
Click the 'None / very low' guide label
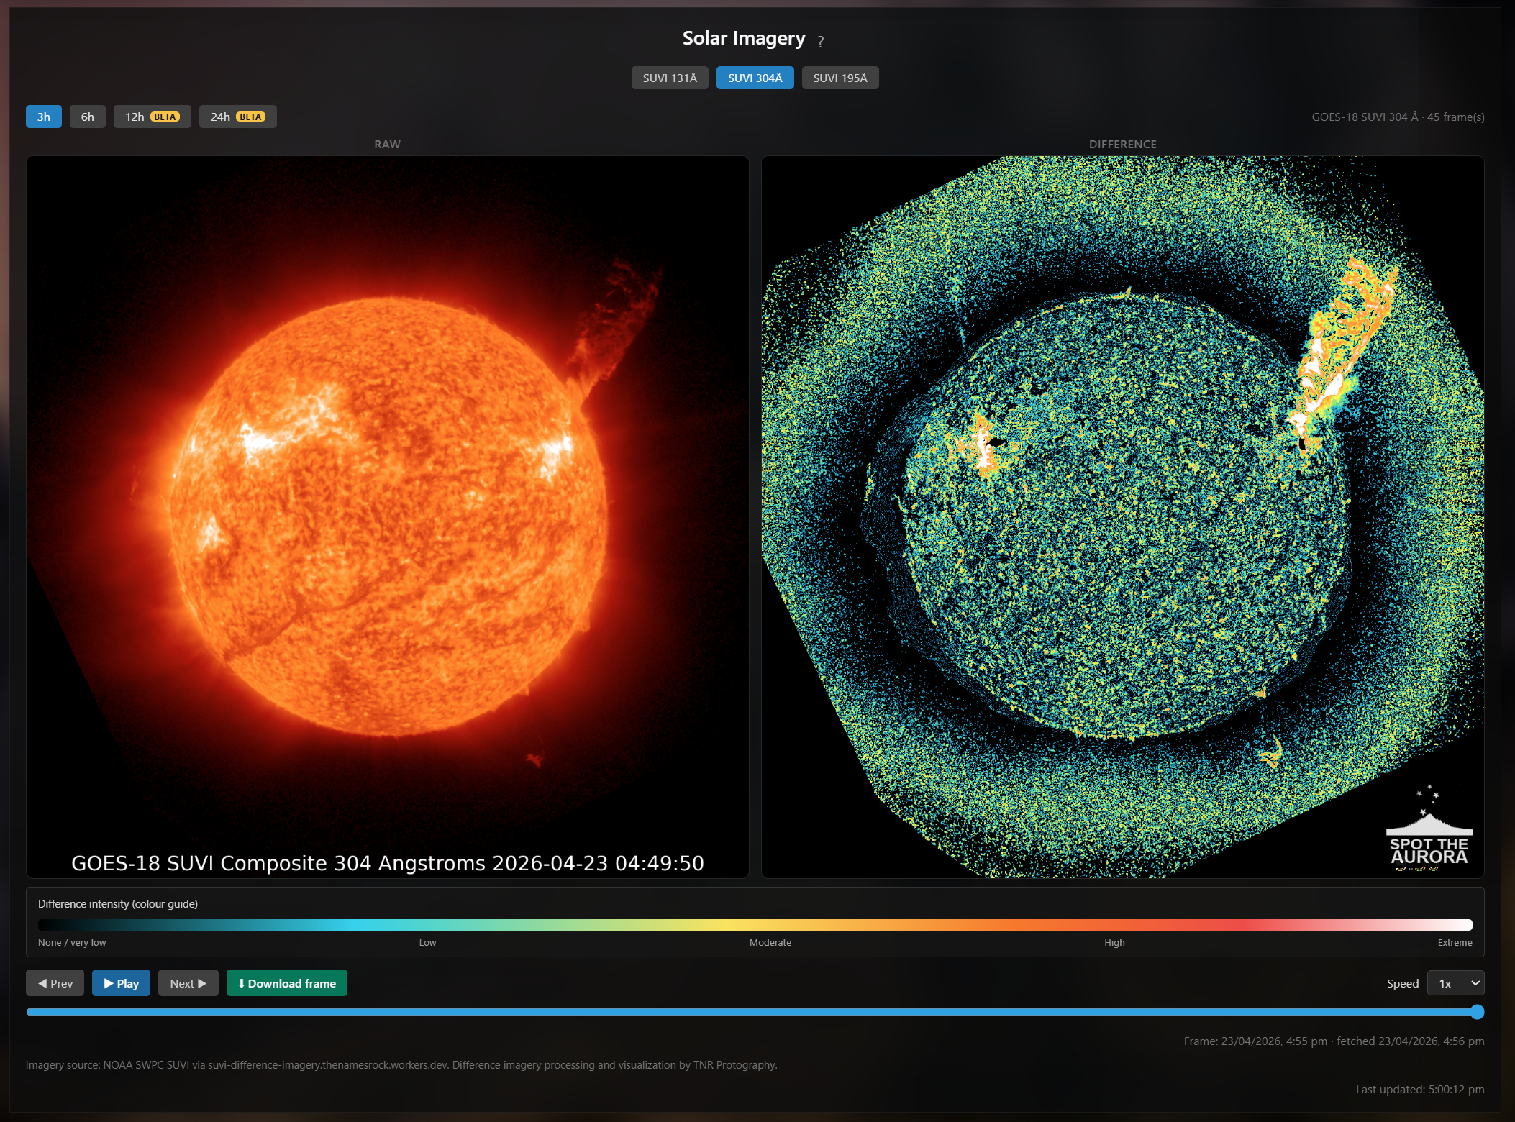pos(72,942)
